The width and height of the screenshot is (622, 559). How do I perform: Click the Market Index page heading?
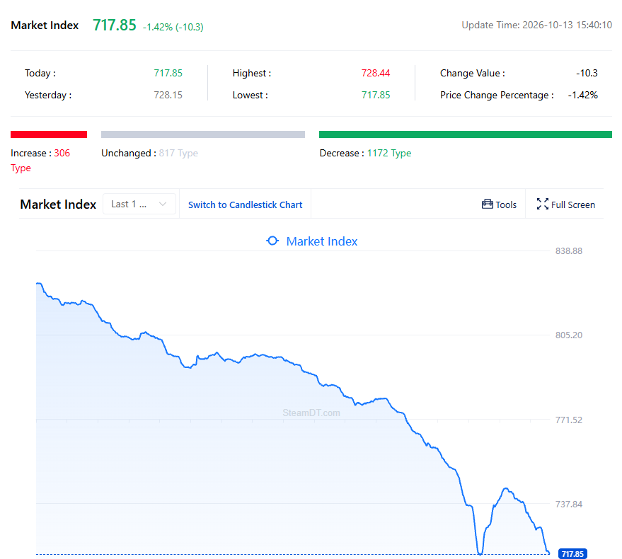point(45,25)
